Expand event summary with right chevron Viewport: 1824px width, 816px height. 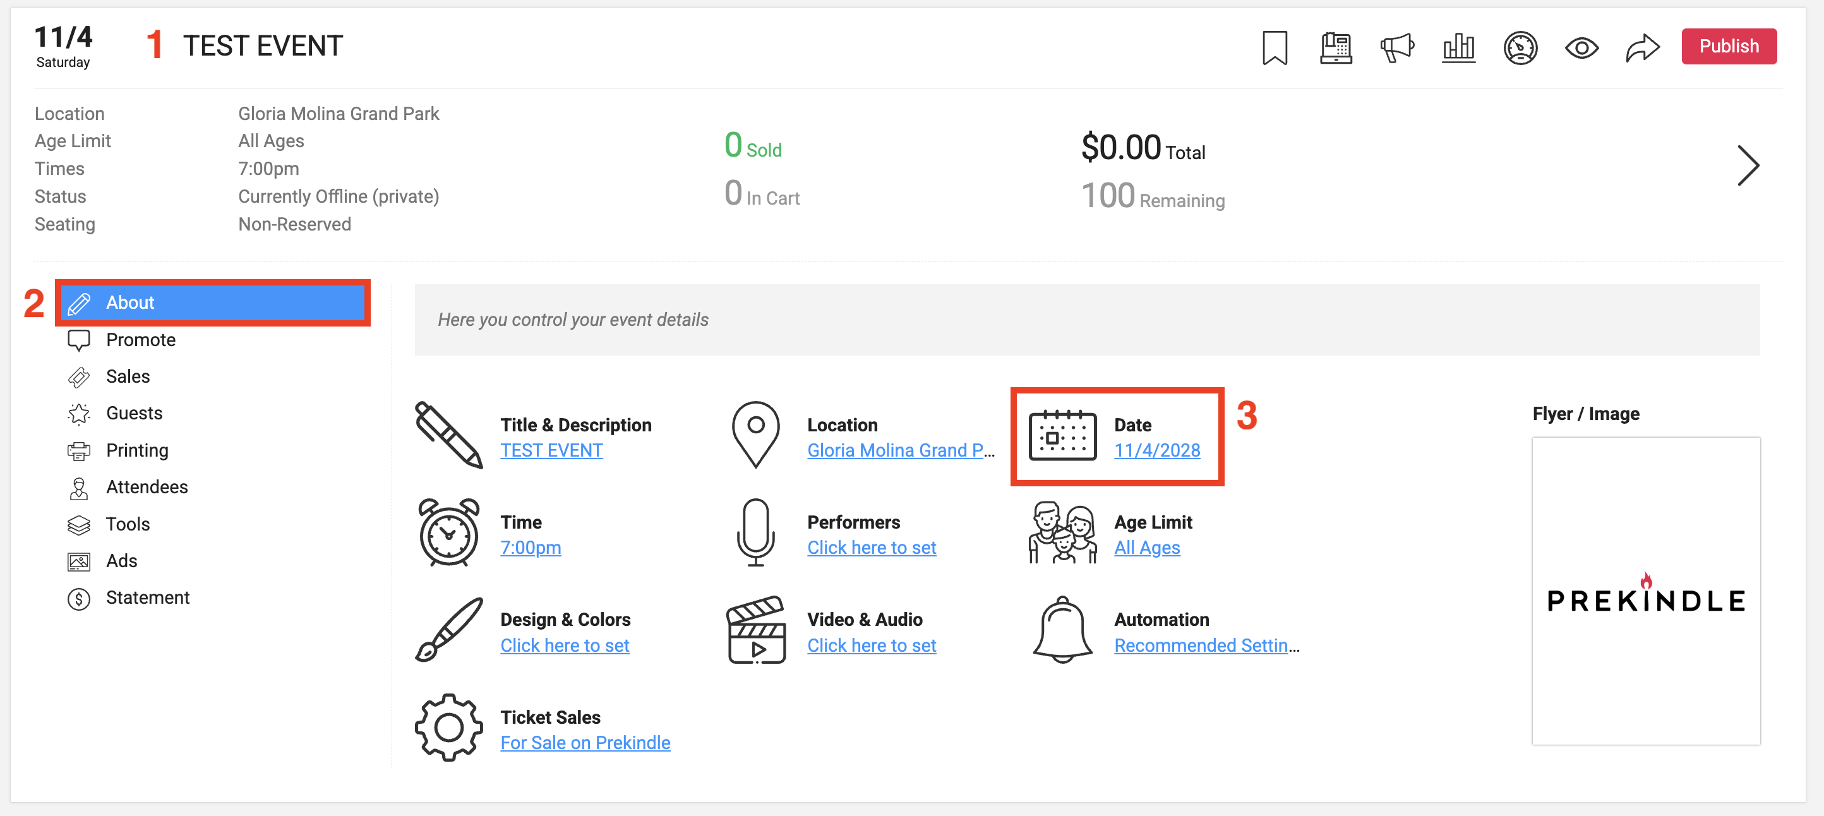(x=1748, y=165)
